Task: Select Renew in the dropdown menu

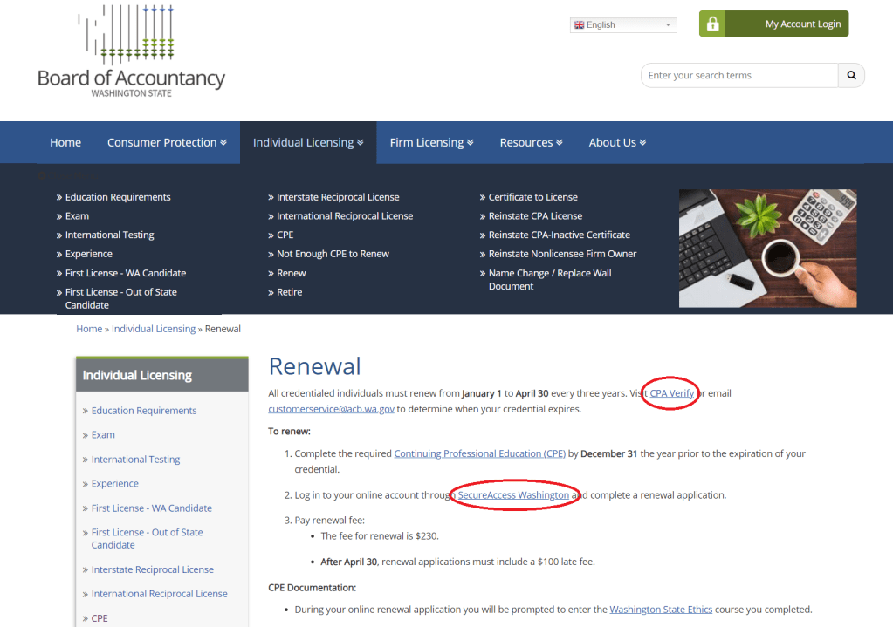Action: tap(291, 273)
